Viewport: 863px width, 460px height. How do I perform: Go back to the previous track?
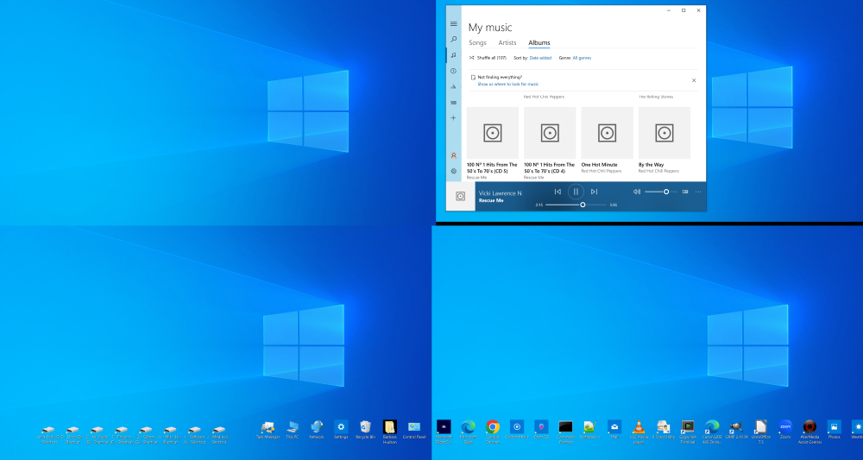coord(557,192)
